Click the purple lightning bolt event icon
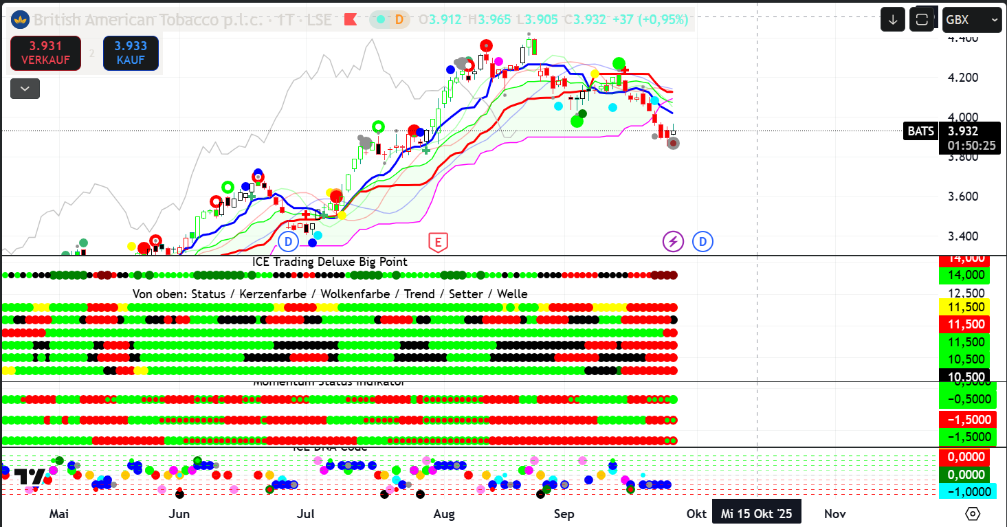Screen dimensions: 1007x527 [x=673, y=241]
